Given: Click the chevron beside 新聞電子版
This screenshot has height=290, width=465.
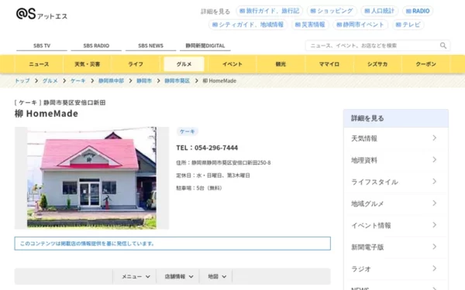Looking at the screenshot, I should coord(435,247).
